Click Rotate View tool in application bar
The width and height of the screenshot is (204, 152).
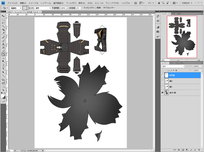(168, 3)
